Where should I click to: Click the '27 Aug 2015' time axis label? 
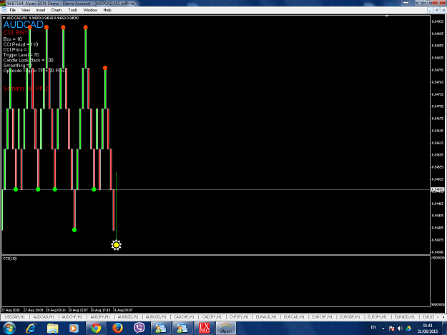coord(11,310)
